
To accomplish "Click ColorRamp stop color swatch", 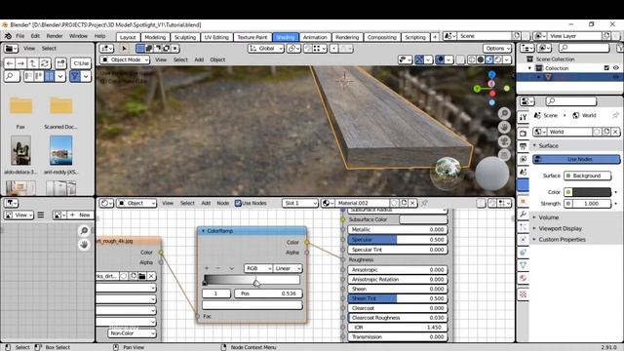I will point(253,305).
